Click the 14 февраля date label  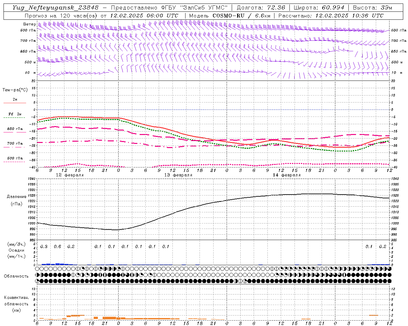tap(287, 175)
